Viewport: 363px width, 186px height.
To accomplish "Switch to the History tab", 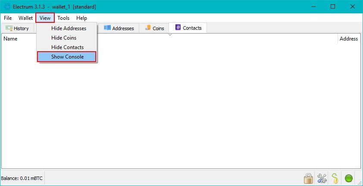I will (x=17, y=28).
